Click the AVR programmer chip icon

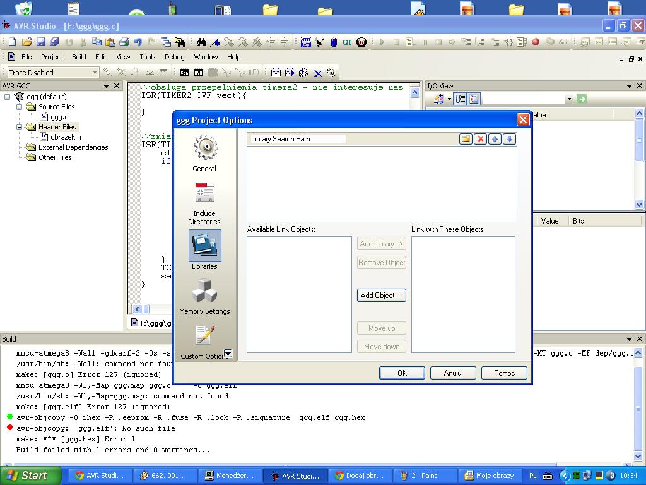coord(199,73)
